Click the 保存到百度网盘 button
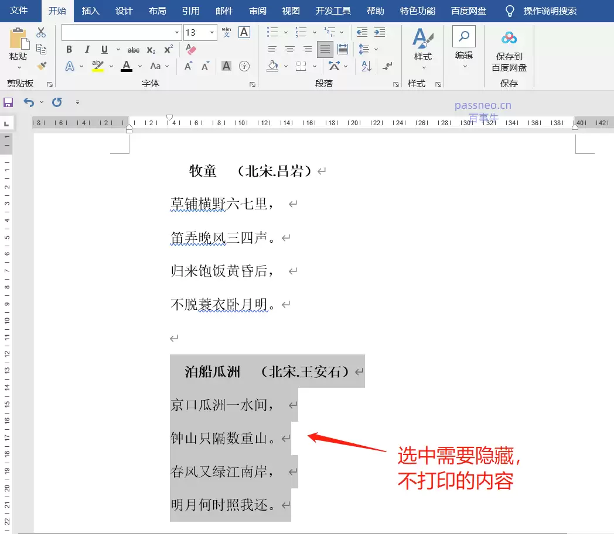Image resolution: width=614 pixels, height=534 pixels. [x=509, y=56]
